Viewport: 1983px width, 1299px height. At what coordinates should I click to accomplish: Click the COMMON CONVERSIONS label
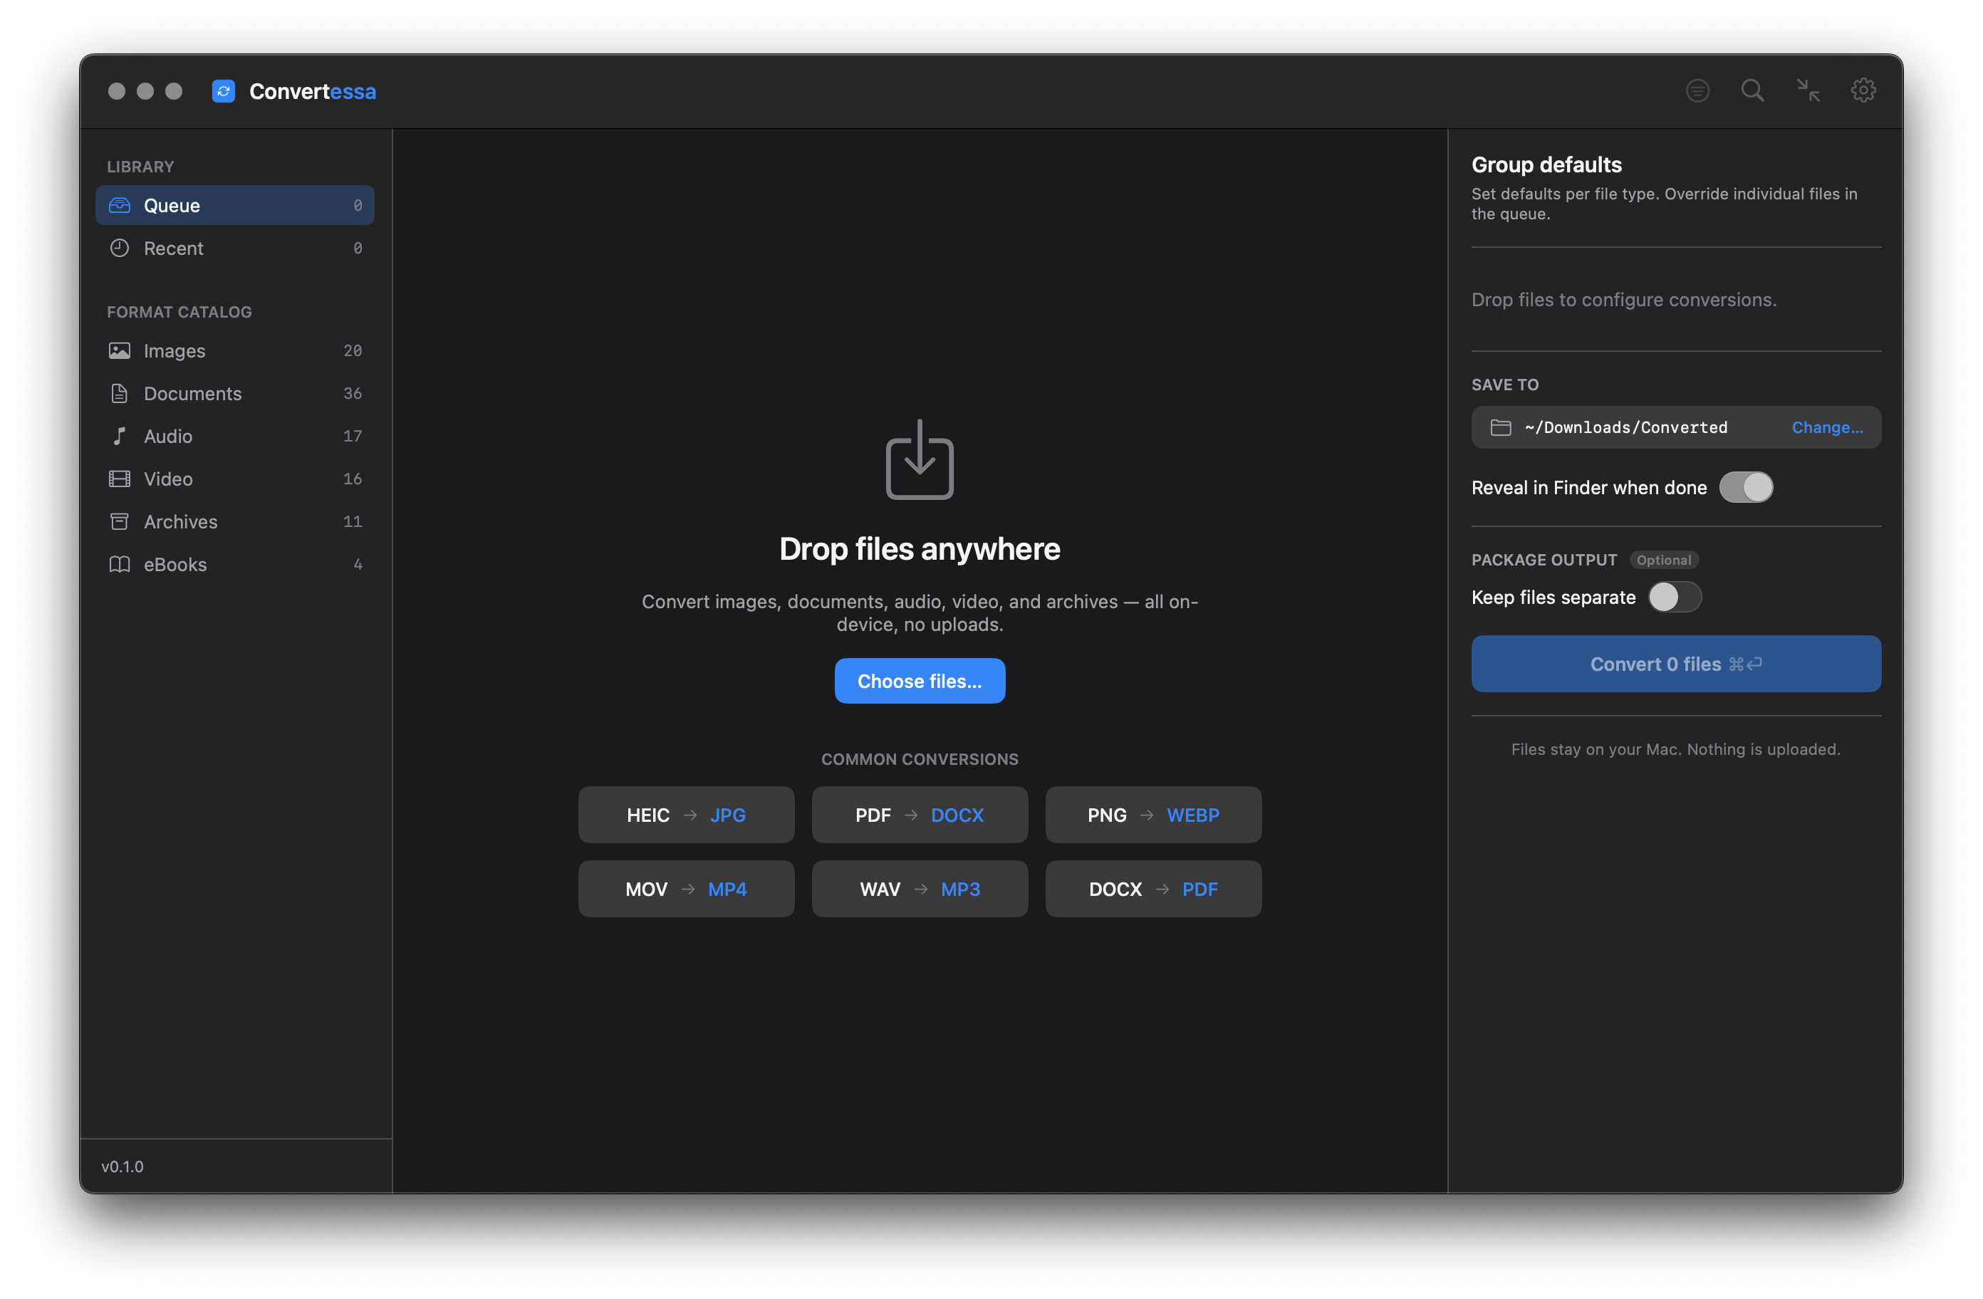919,759
